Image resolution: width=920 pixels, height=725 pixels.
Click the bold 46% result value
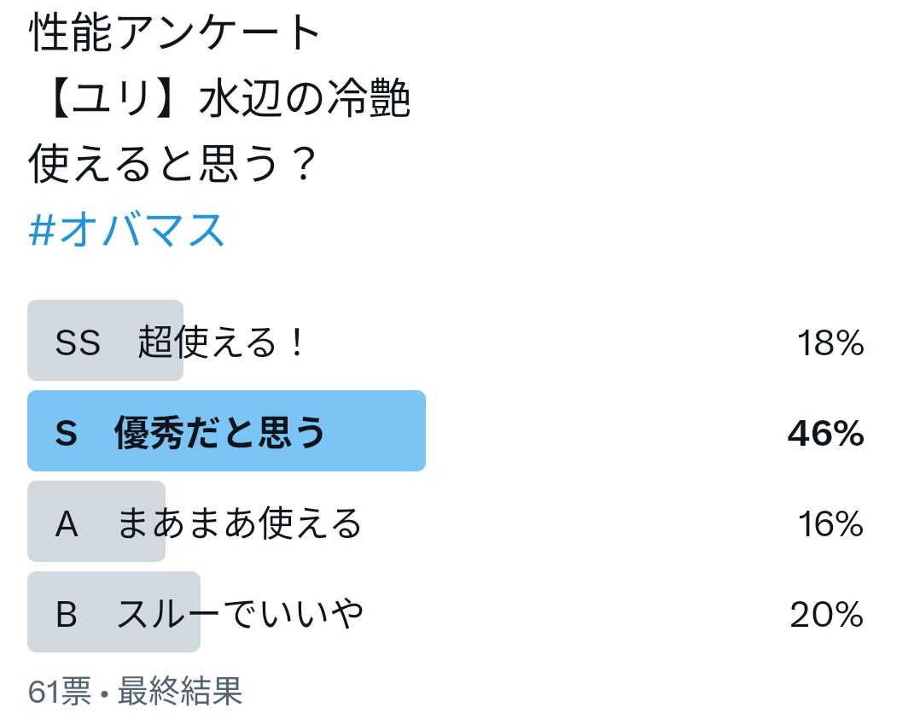tap(825, 433)
